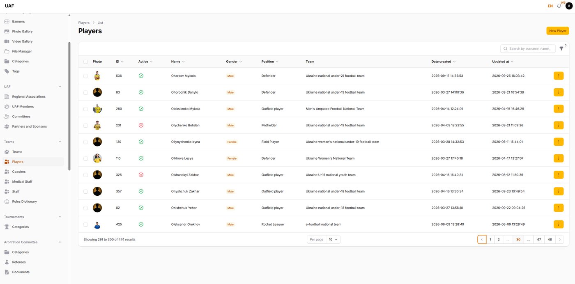The width and height of the screenshot is (575, 284).
Task: Click the Medical Staff icon
Action: coord(7,181)
